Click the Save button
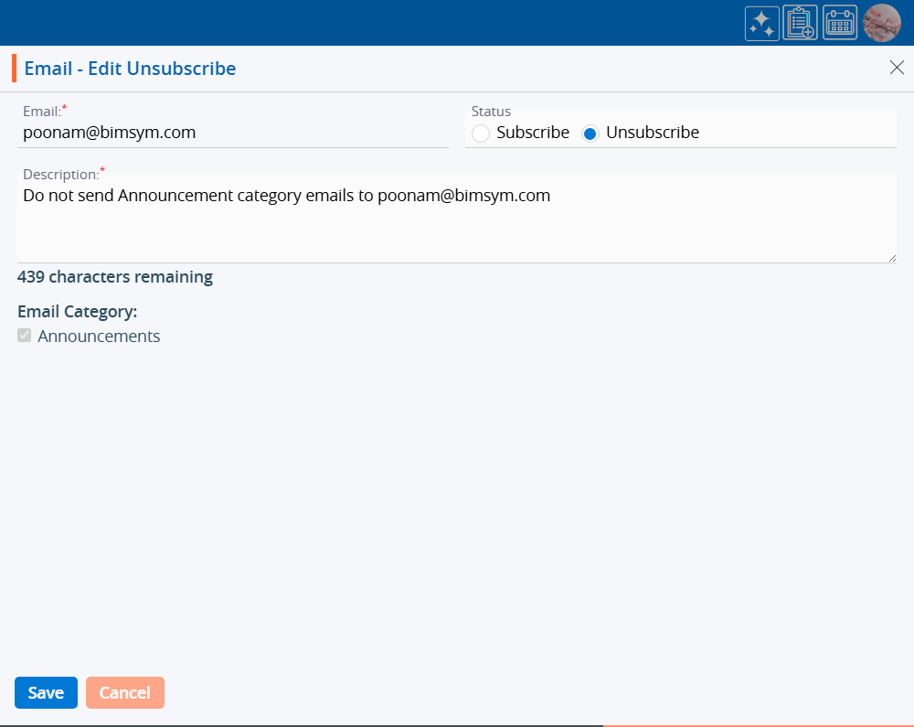 [46, 692]
